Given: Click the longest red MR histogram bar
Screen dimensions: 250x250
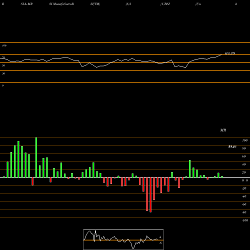Looking at the screenshot, I should (150, 195).
